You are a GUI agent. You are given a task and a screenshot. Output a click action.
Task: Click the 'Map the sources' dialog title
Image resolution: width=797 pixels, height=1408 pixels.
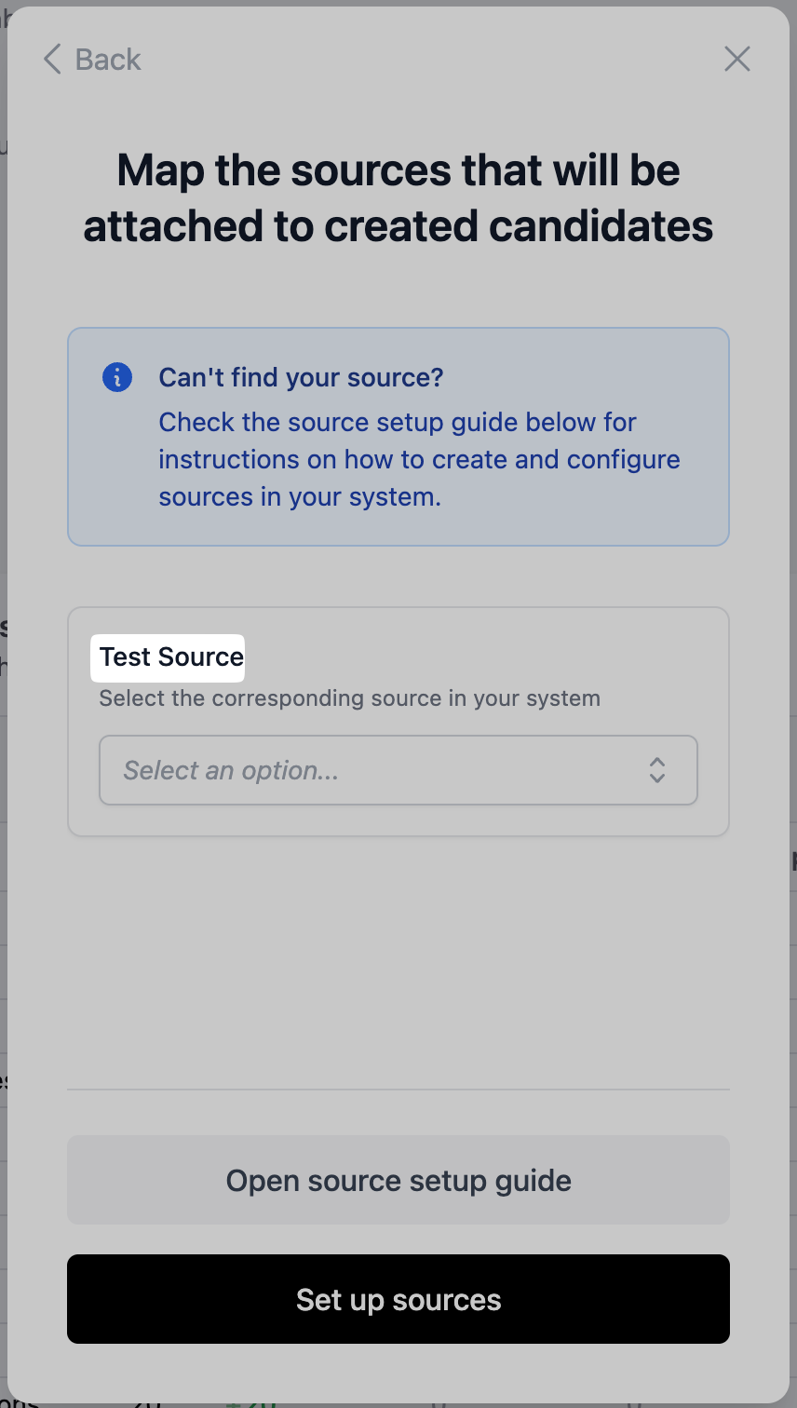(398, 197)
